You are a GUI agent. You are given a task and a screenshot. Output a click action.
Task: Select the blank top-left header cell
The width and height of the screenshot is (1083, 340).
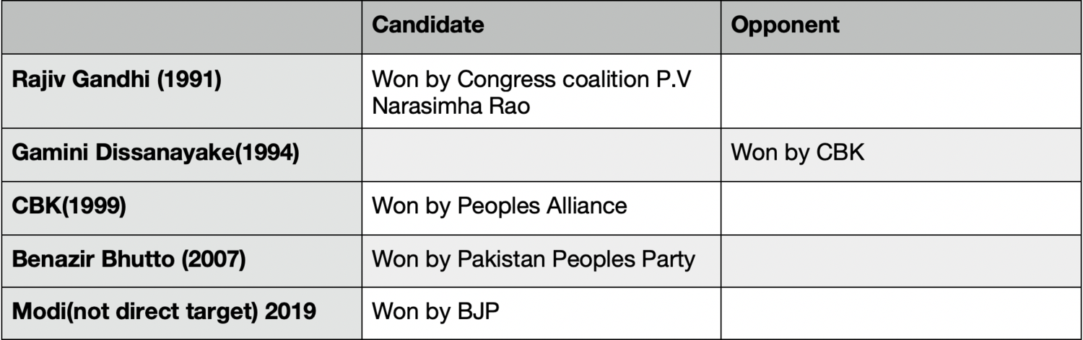click(180, 26)
